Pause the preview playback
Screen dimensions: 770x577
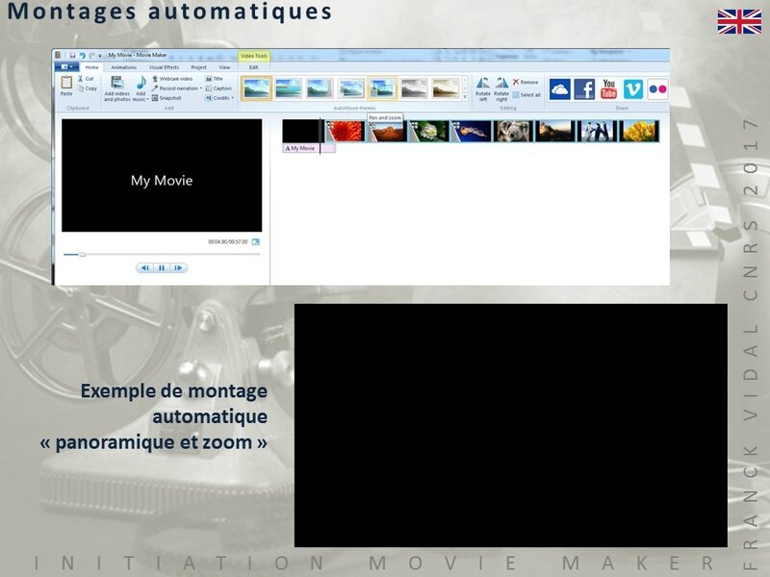(162, 268)
